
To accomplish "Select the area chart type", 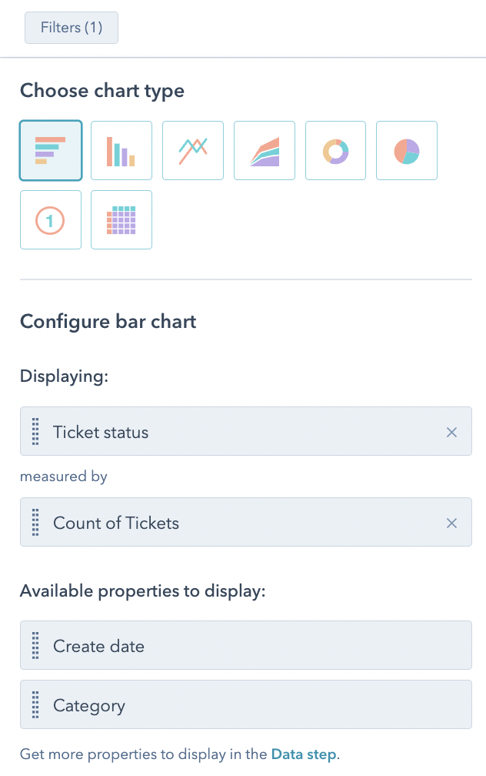I will [264, 150].
